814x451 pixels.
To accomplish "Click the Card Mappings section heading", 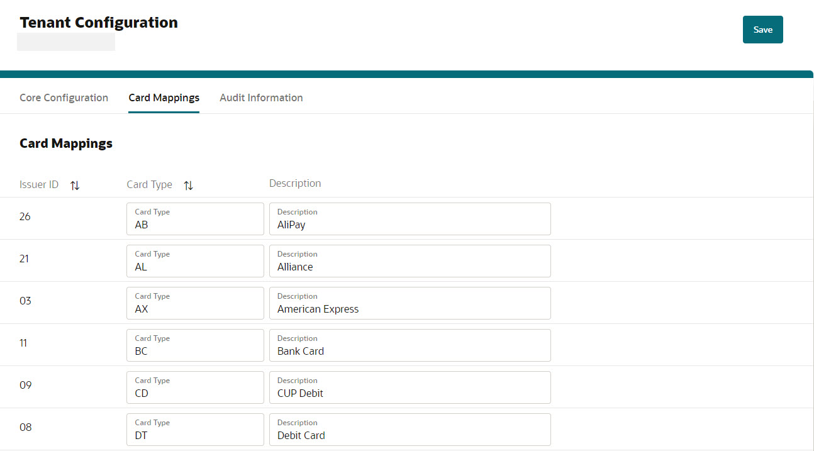I will pos(65,143).
